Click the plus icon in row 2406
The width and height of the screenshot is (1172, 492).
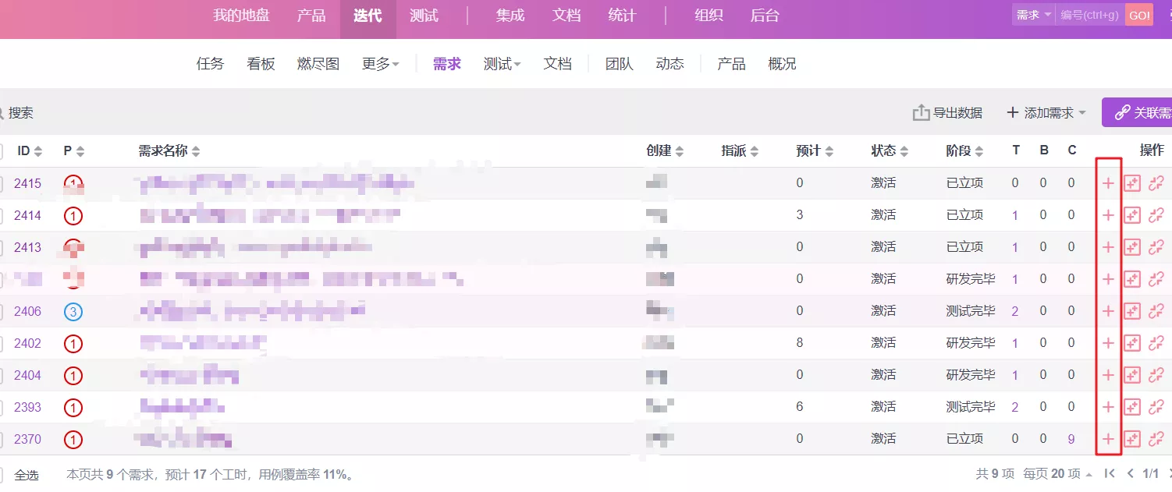tap(1108, 311)
